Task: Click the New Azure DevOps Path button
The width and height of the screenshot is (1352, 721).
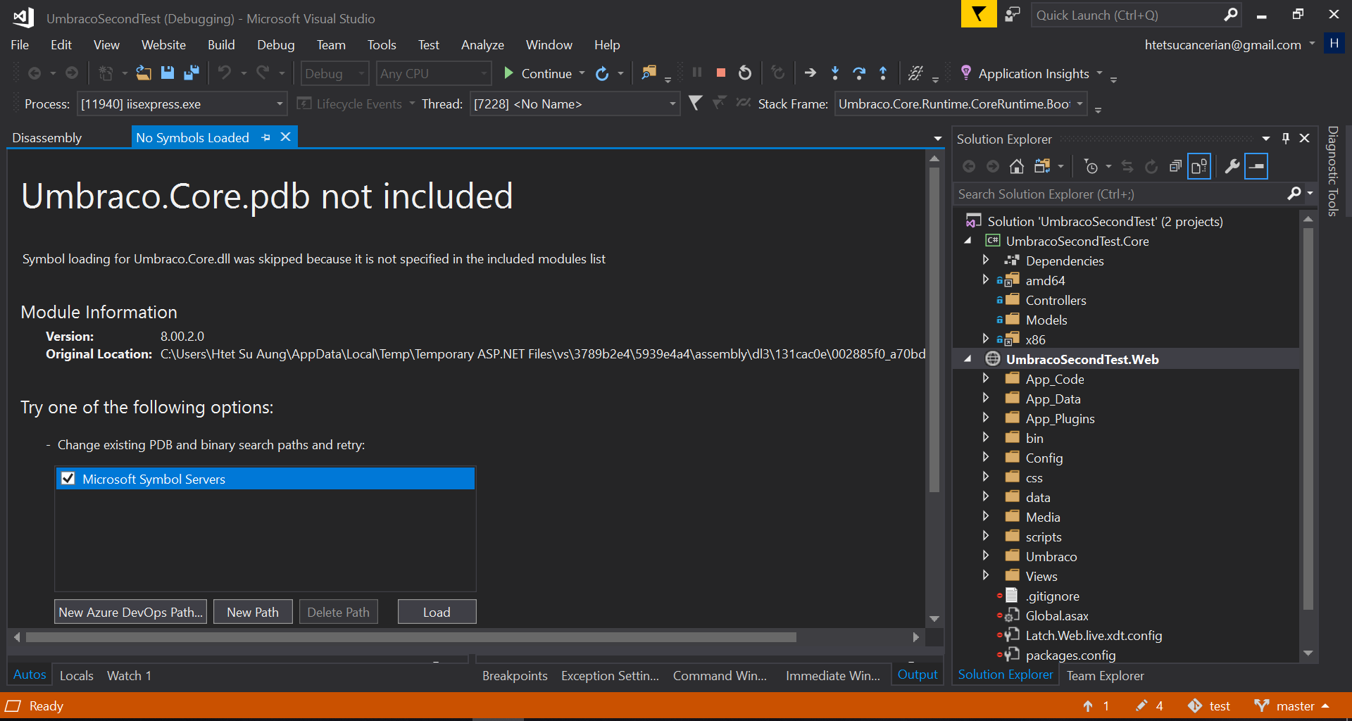Action: pyautogui.click(x=130, y=612)
